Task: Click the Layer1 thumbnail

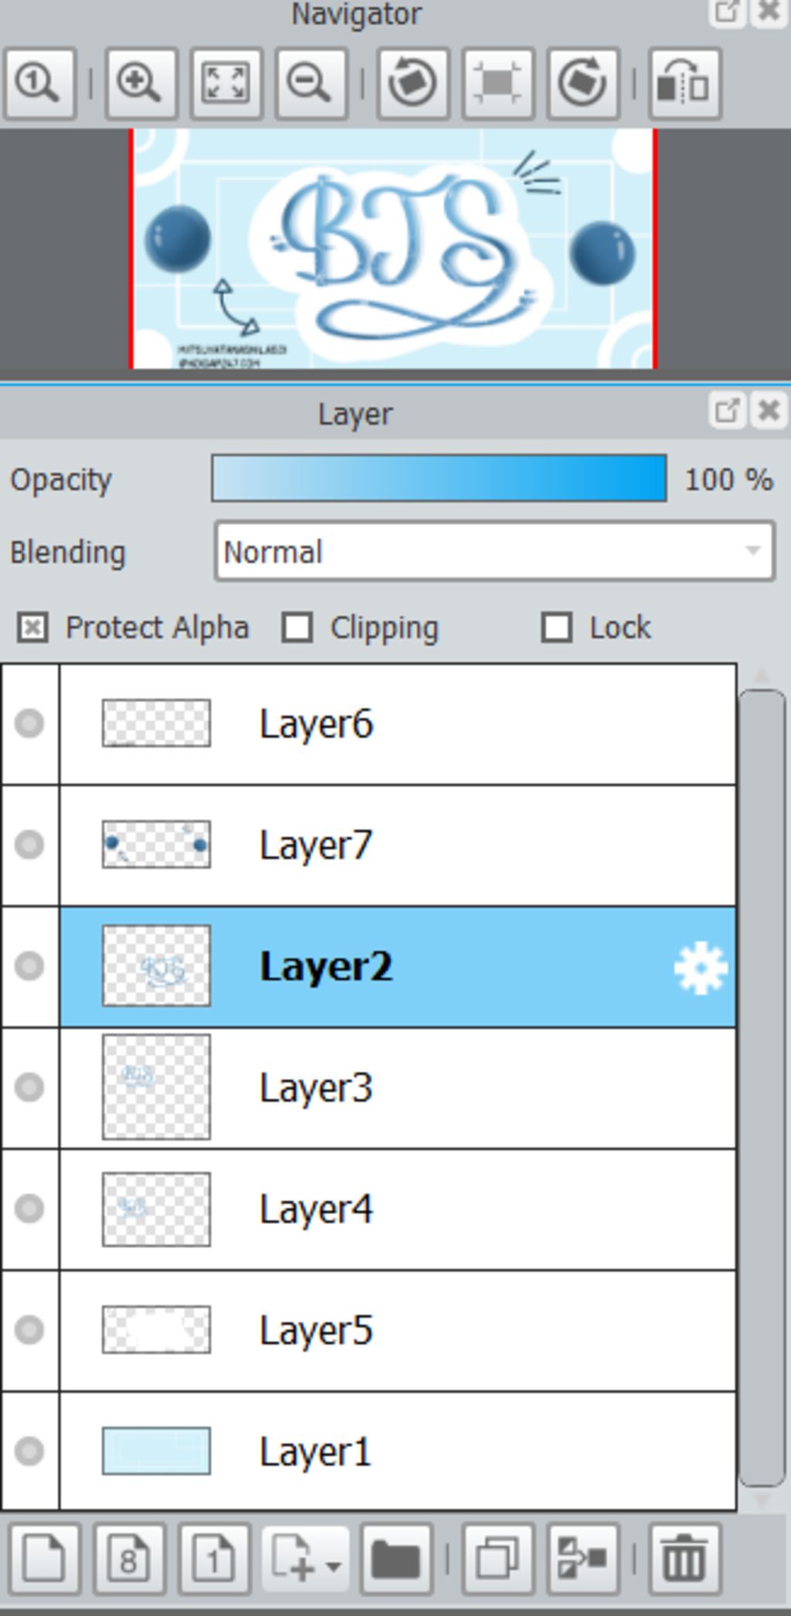Action: 156,1451
